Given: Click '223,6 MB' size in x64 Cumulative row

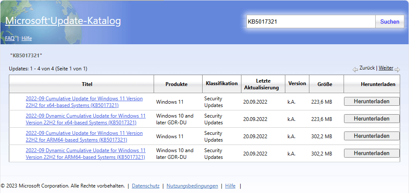Looking at the screenshot, I should [x=322, y=102].
